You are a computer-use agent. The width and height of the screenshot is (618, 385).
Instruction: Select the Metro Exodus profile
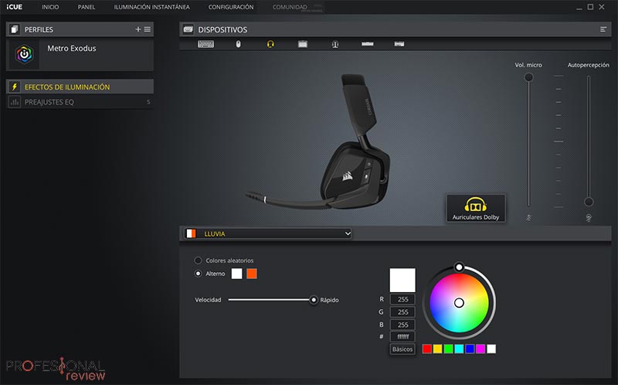pyautogui.click(x=80, y=54)
